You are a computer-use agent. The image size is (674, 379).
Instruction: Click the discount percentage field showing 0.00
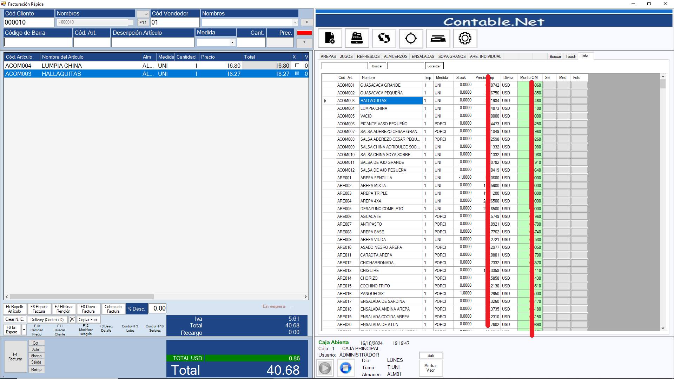tap(157, 308)
